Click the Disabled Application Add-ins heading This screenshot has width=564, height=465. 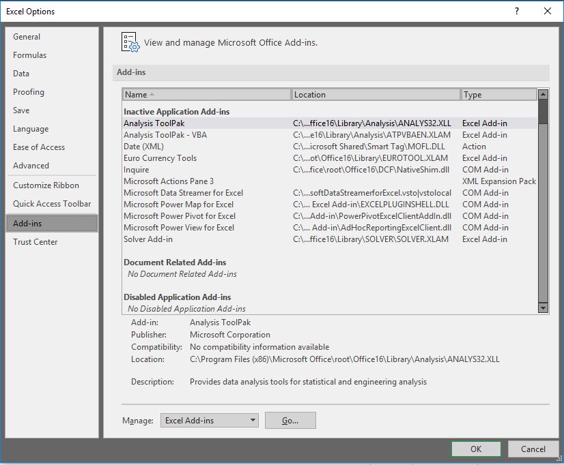(178, 297)
